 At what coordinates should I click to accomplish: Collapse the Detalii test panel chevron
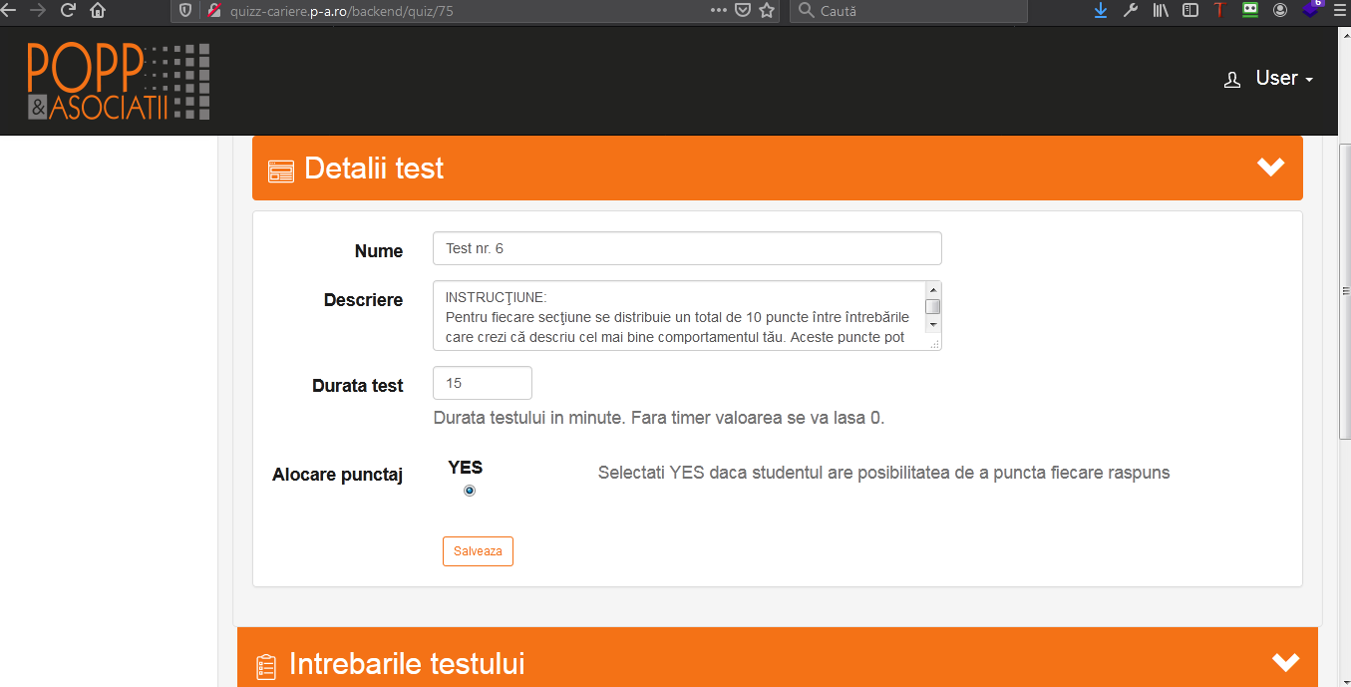1270,168
